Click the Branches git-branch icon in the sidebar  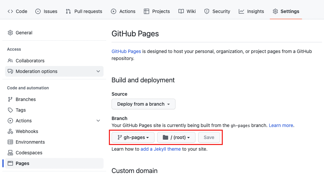10,99
